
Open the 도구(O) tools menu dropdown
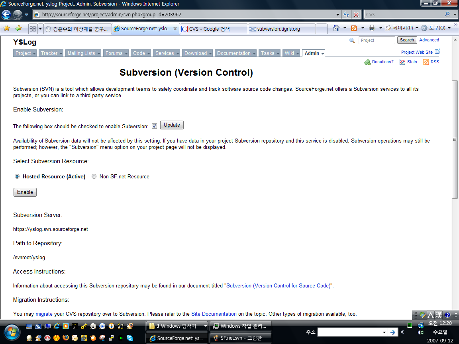[x=449, y=28]
